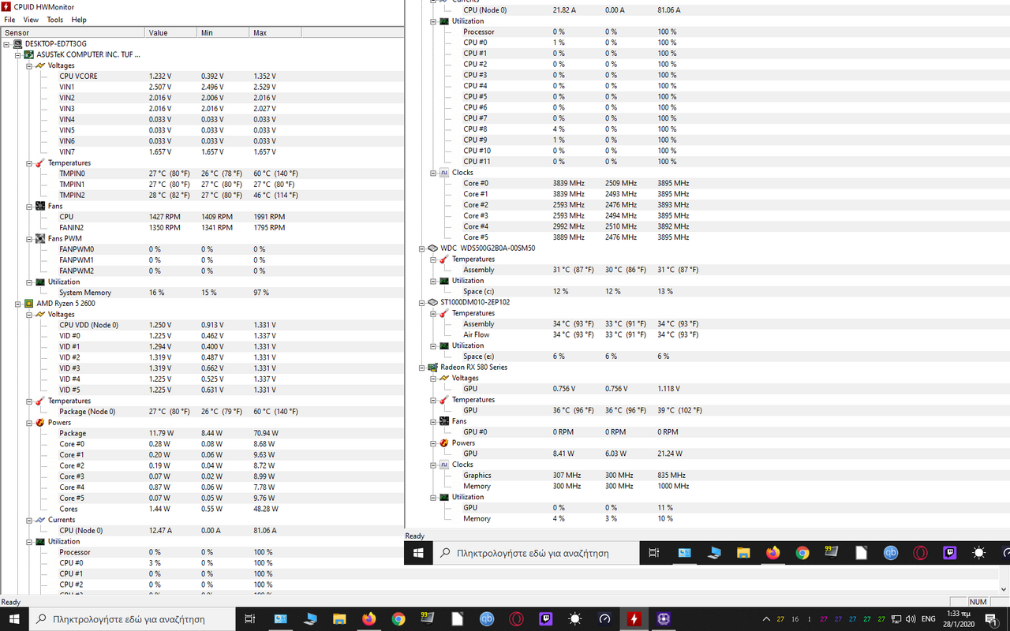Select the AMD Ryzen 5 2600 chip icon

coord(29,304)
